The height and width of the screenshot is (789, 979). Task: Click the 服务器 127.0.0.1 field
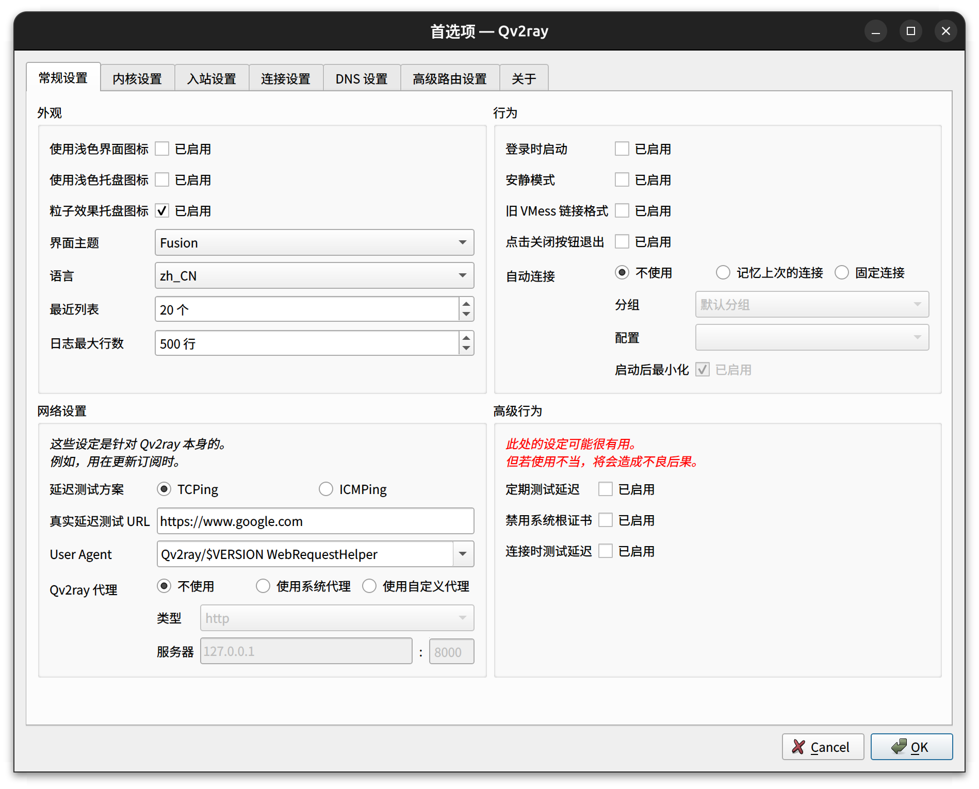[306, 651]
